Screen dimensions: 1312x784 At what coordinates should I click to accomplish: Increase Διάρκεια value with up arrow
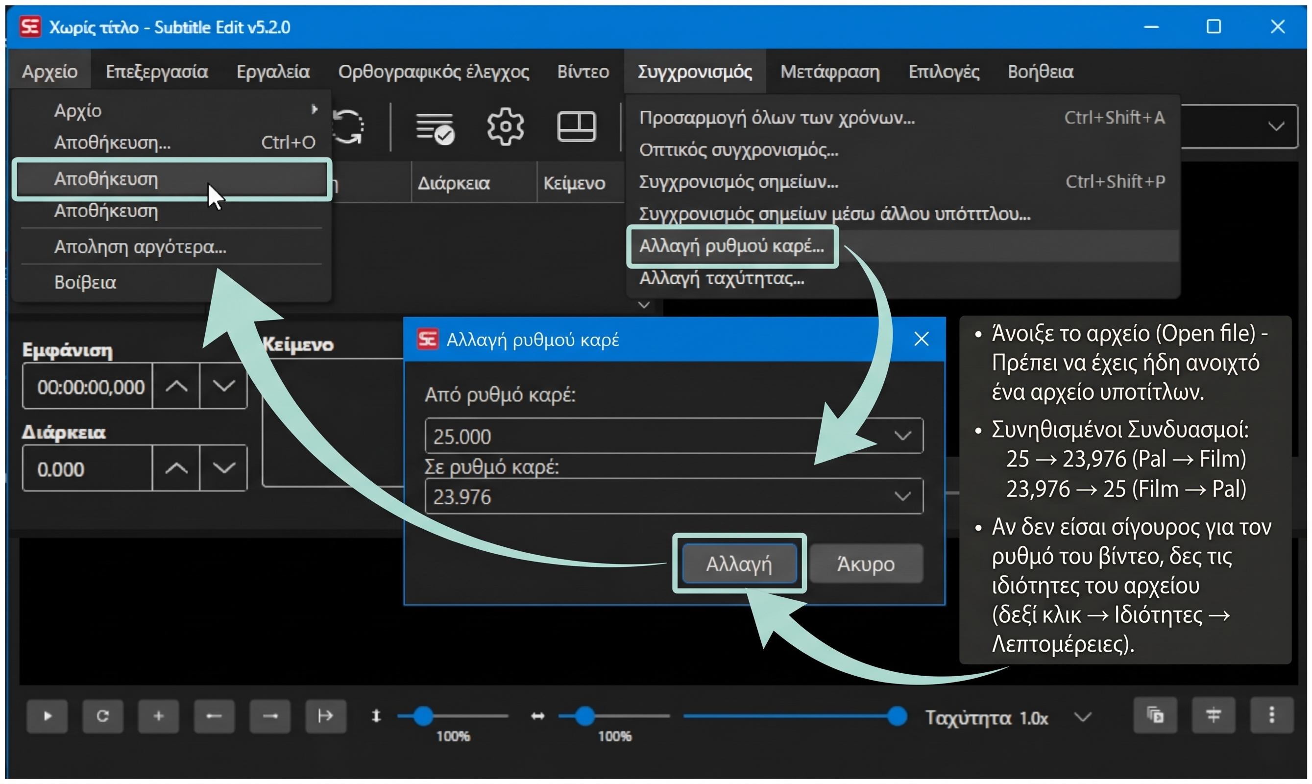click(176, 468)
